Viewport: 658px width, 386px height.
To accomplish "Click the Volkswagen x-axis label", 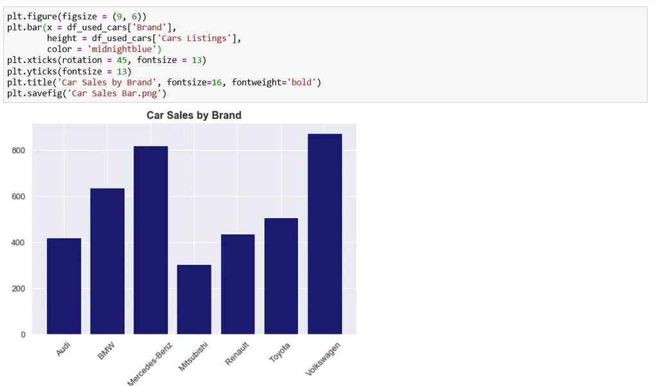I will (323, 360).
